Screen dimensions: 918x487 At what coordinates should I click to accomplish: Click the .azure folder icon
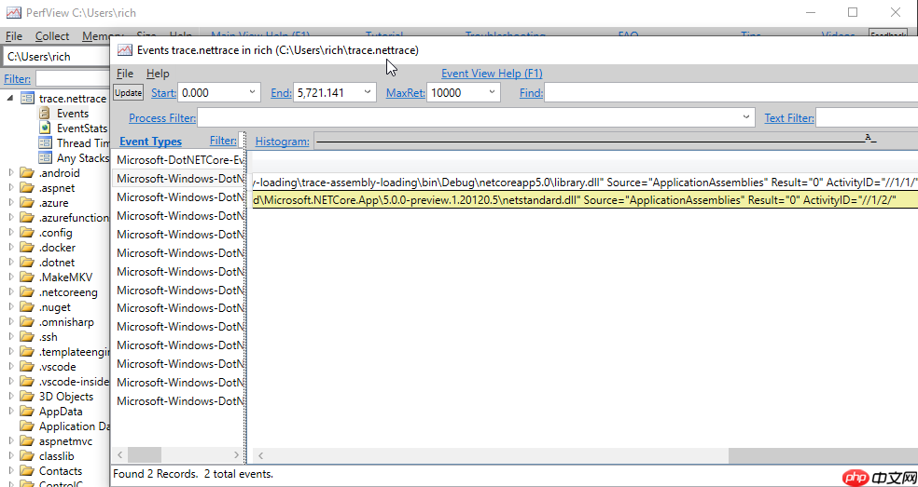[27, 203]
